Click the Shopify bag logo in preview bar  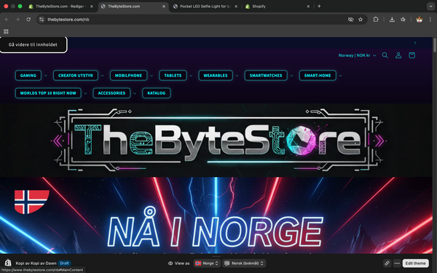point(8,263)
